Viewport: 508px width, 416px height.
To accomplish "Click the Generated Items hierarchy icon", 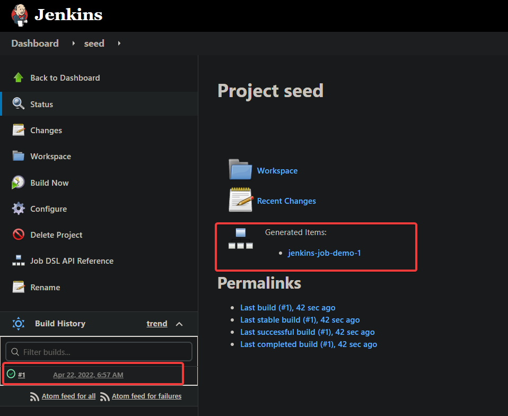I will 240,238.
